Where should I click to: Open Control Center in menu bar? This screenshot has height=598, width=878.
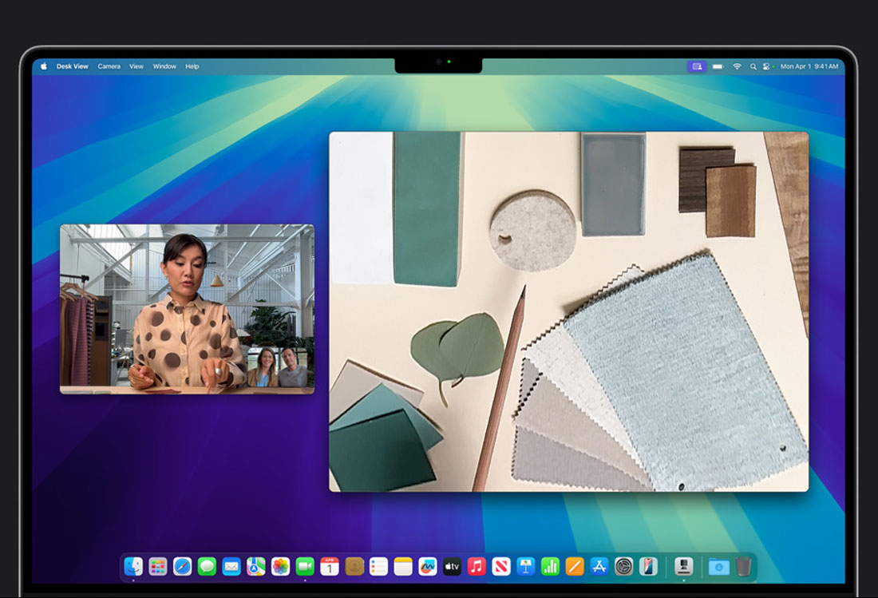(767, 66)
